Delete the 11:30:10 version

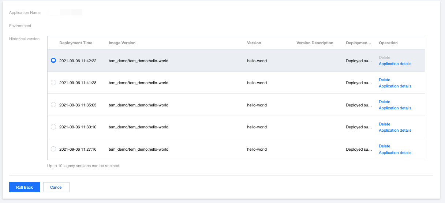384,124
